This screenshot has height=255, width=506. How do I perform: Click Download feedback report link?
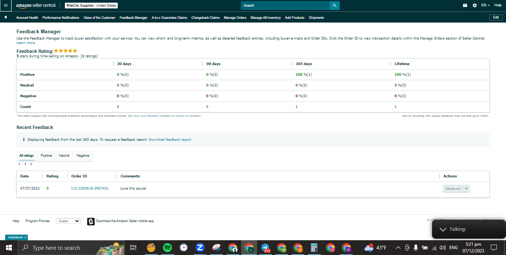[x=170, y=140]
